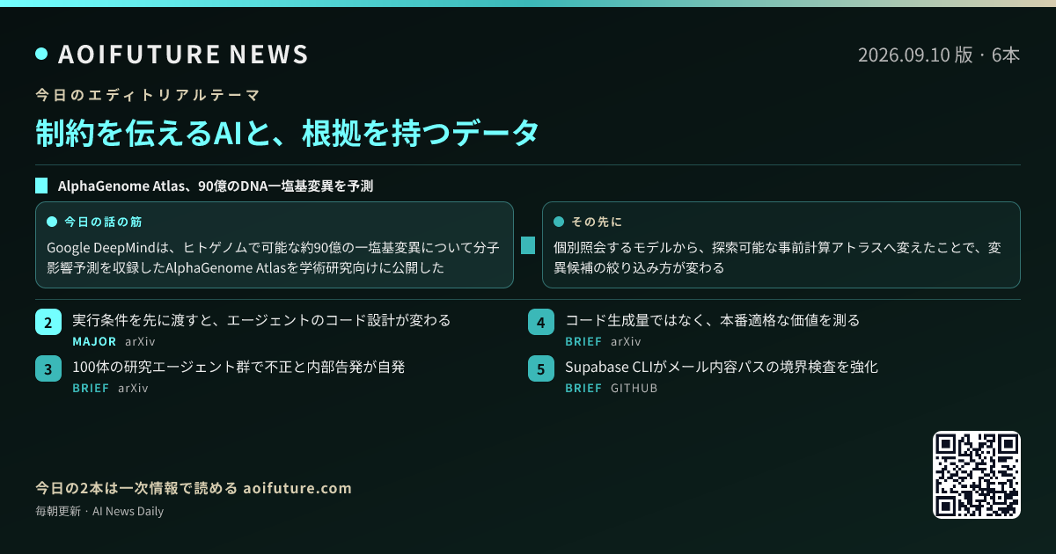Viewport: 1056px width, 554px height.
Task: Click the AlphaGenome Atlas lead story title
Action: point(216,186)
